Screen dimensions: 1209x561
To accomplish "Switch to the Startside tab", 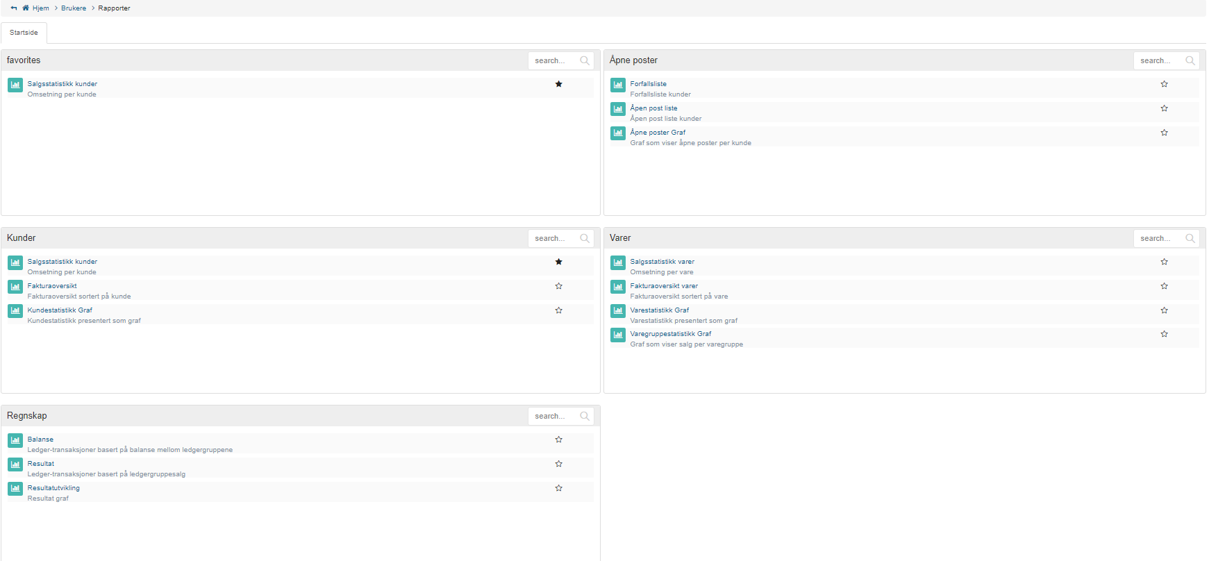I will tap(24, 33).
